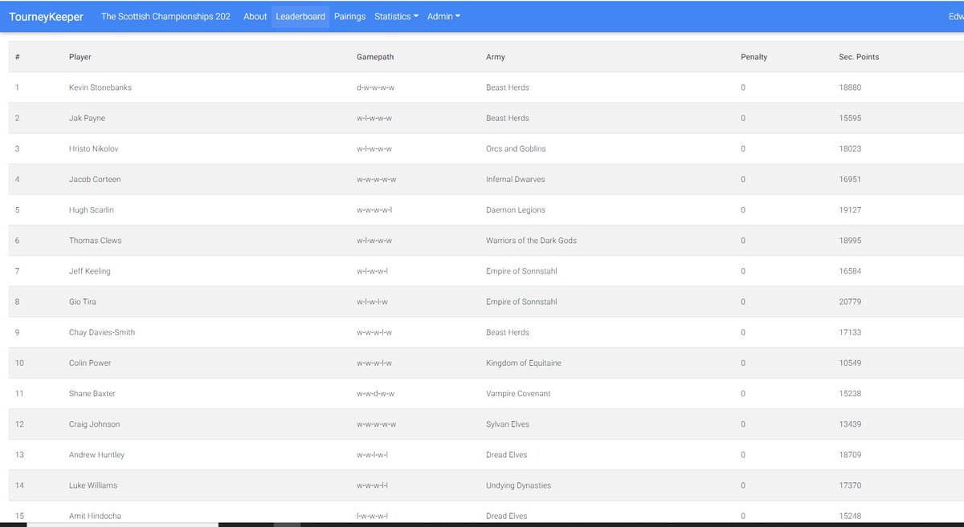Click Vampire Covenant army cell
This screenshot has height=527, width=964.
coord(518,393)
